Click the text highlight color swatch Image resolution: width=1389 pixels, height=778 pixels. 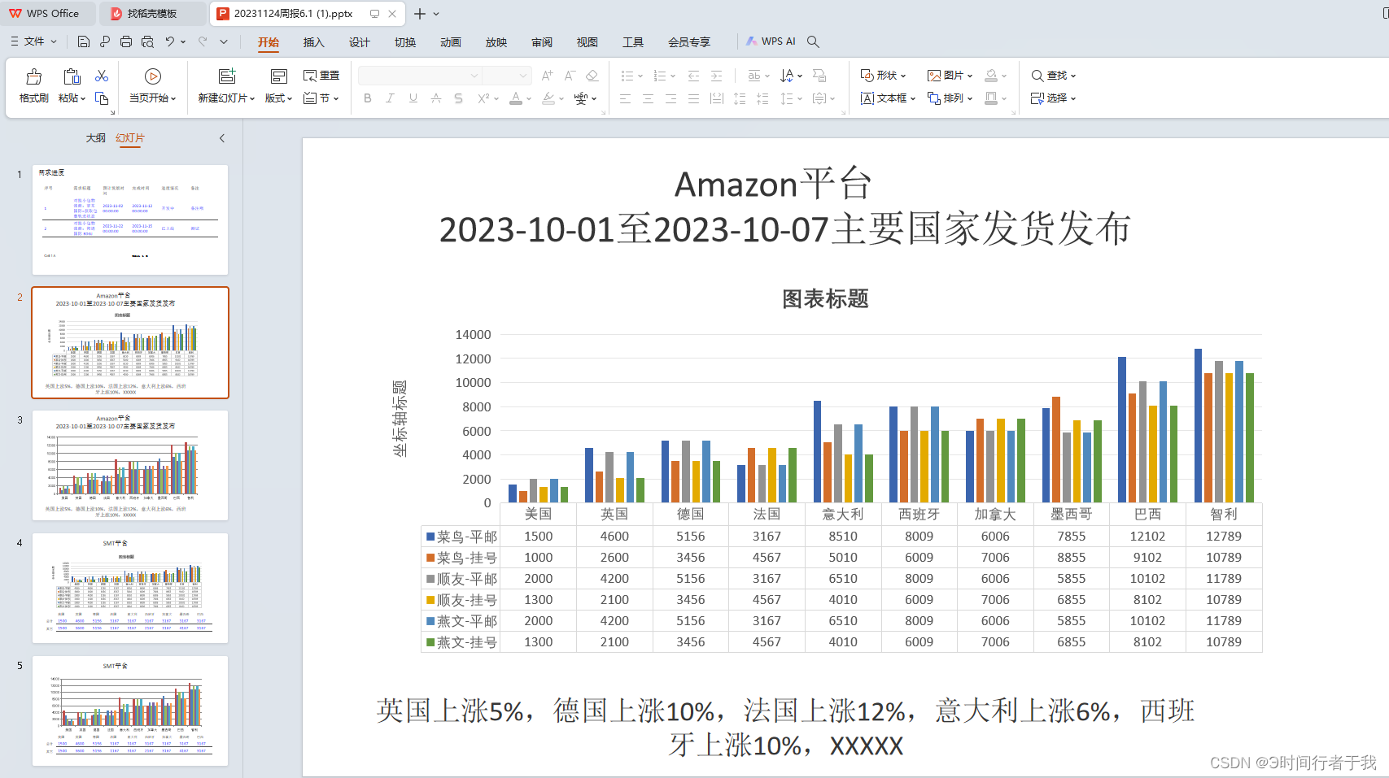pos(548,98)
